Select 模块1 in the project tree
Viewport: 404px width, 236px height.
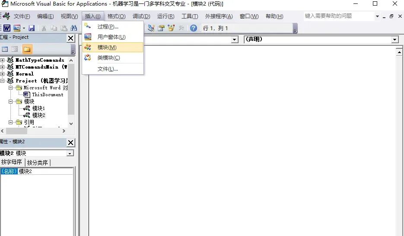(x=38, y=108)
